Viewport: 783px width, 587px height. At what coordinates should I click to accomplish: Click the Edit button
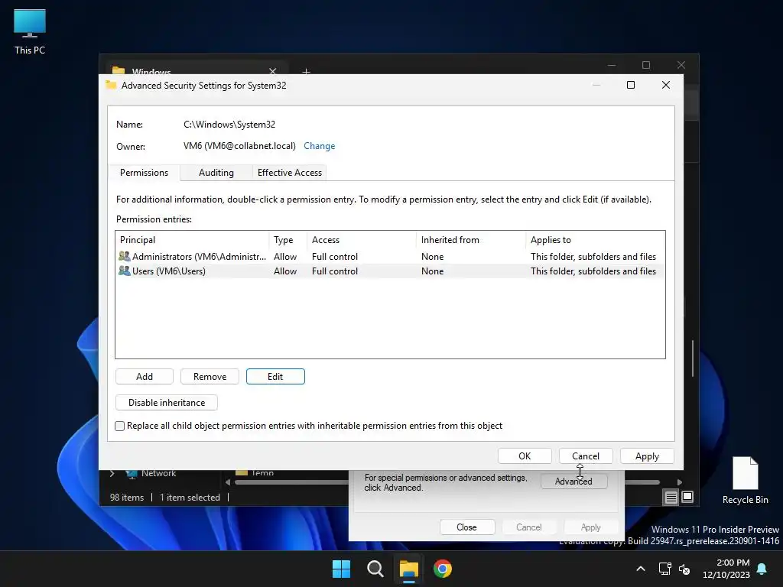click(275, 376)
